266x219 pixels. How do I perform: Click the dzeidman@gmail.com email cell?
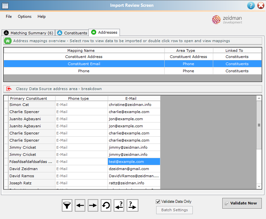coord(134,169)
